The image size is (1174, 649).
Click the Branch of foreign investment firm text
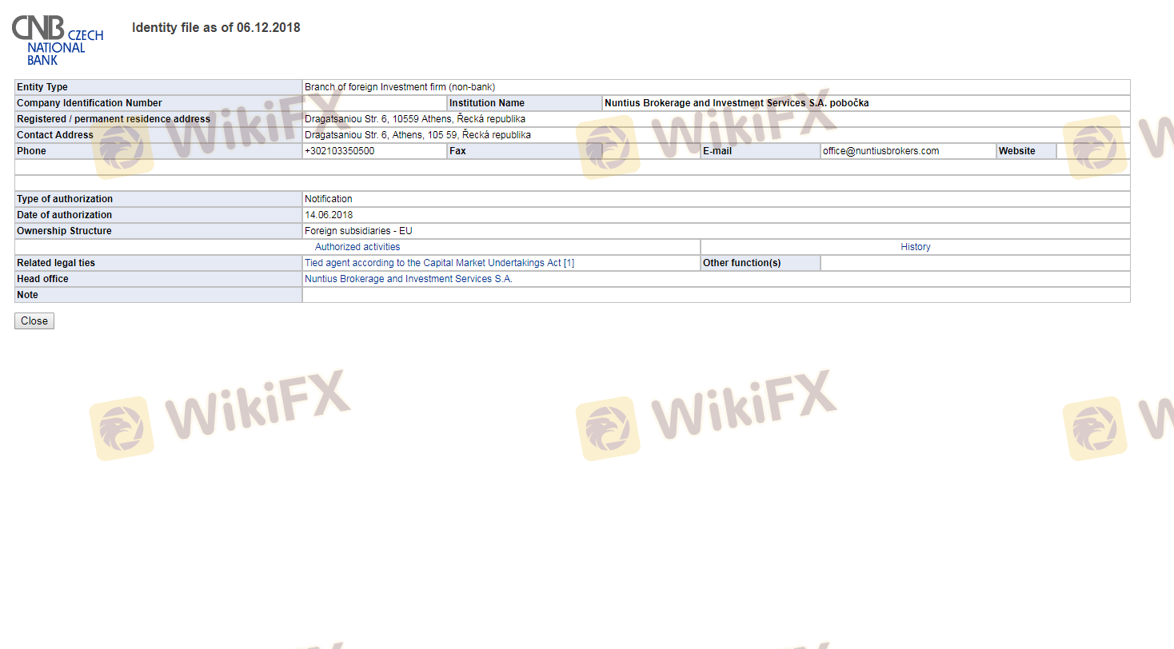[400, 87]
